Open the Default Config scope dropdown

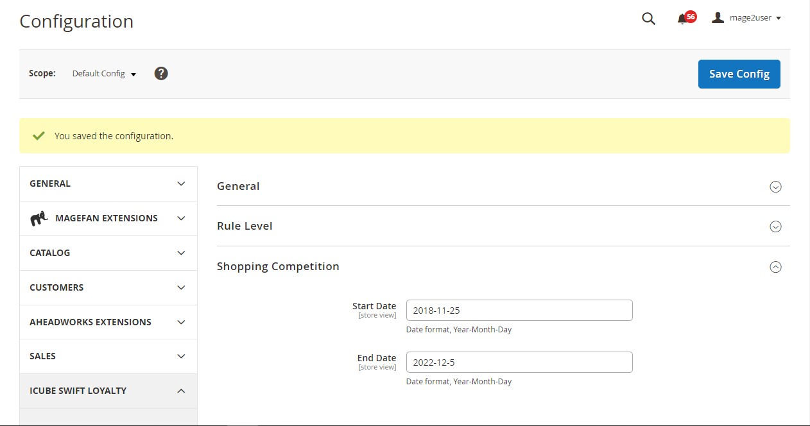click(x=105, y=74)
